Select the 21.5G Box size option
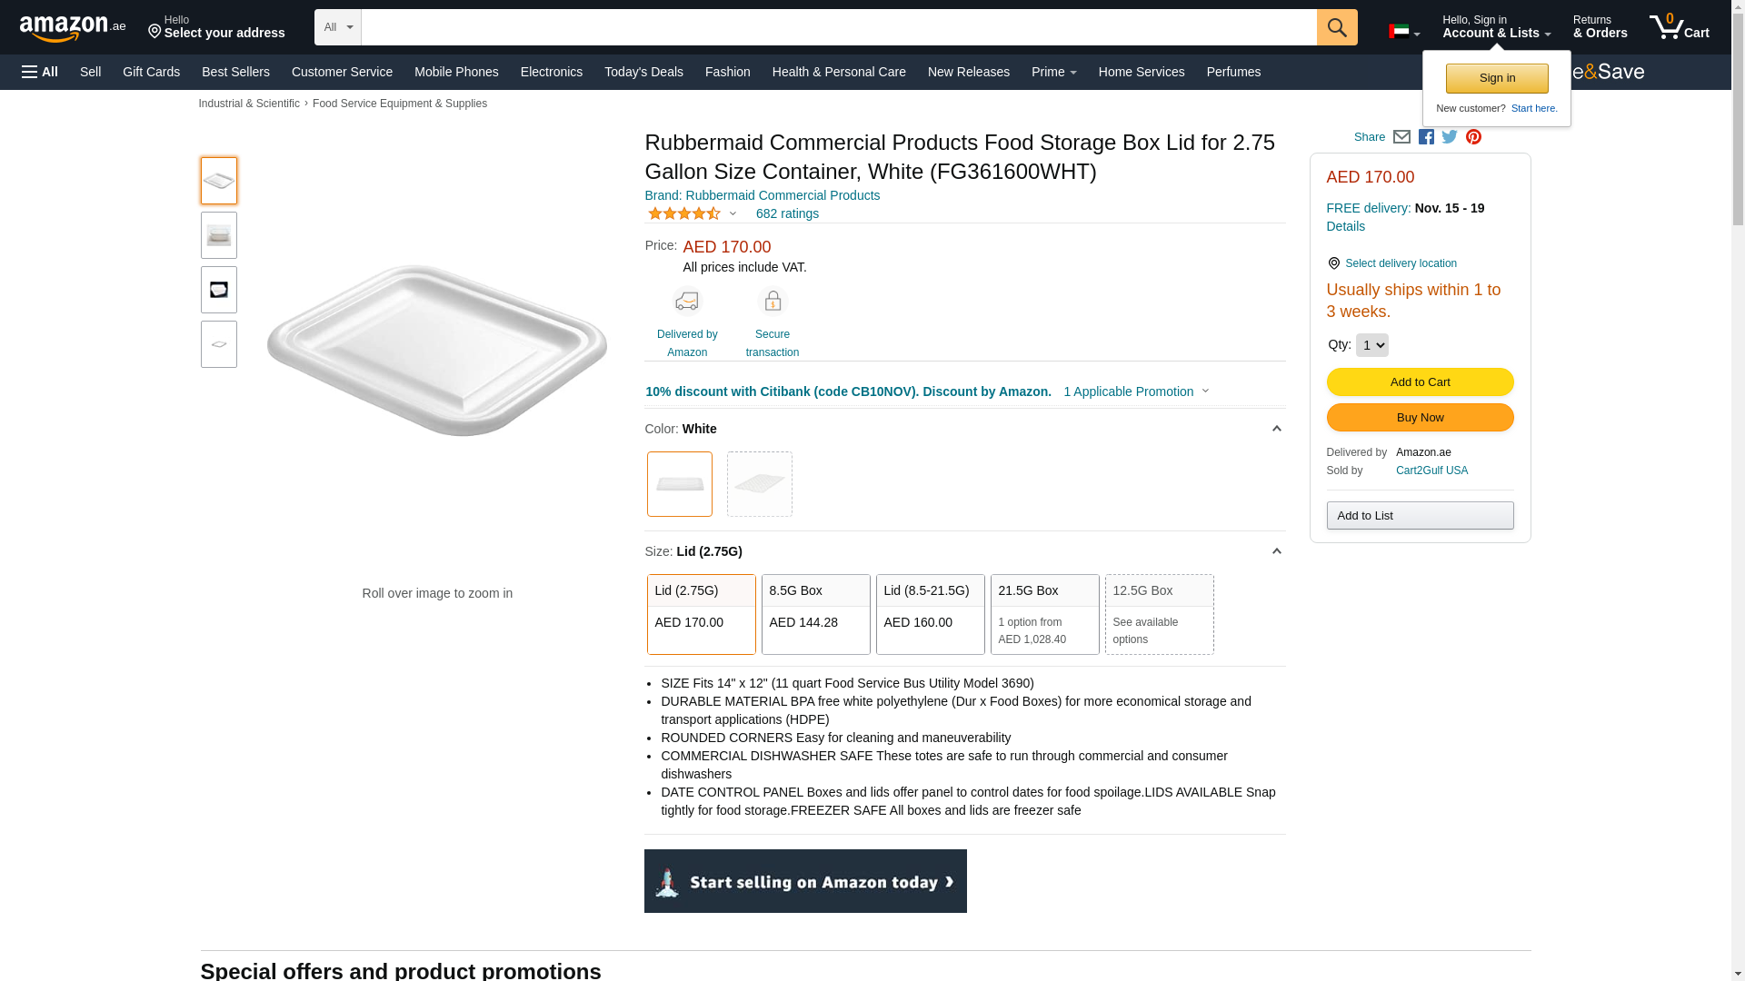1745x981 pixels. pyautogui.click(x=1044, y=614)
